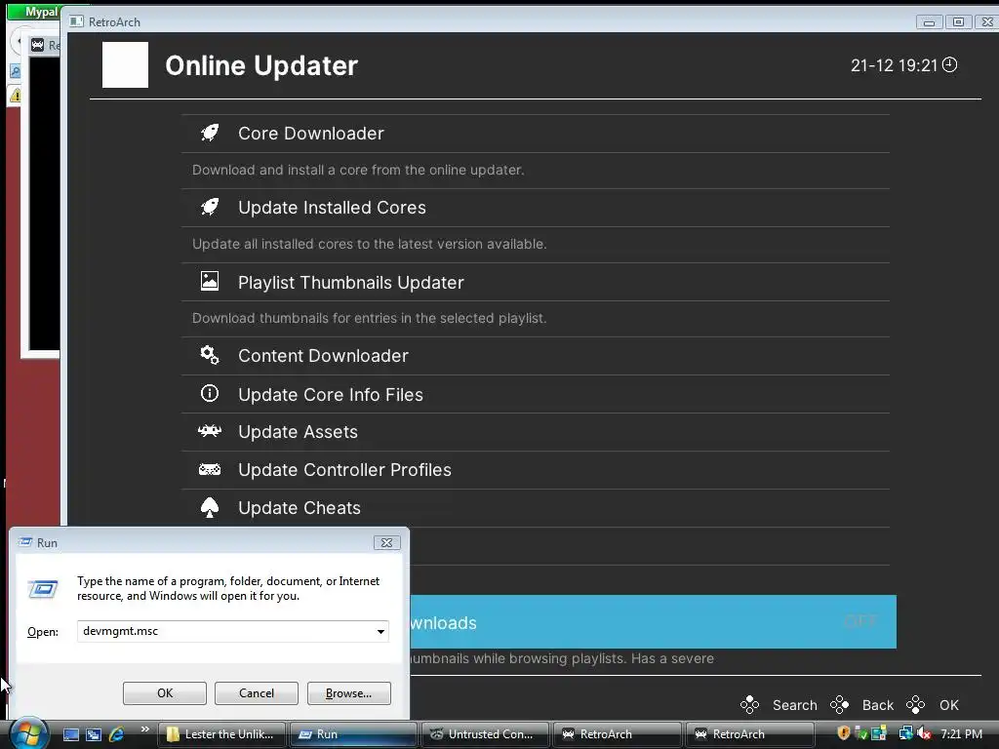Click the Playlist Thumbnails Updater image icon
The image size is (999, 749).
[210, 281]
